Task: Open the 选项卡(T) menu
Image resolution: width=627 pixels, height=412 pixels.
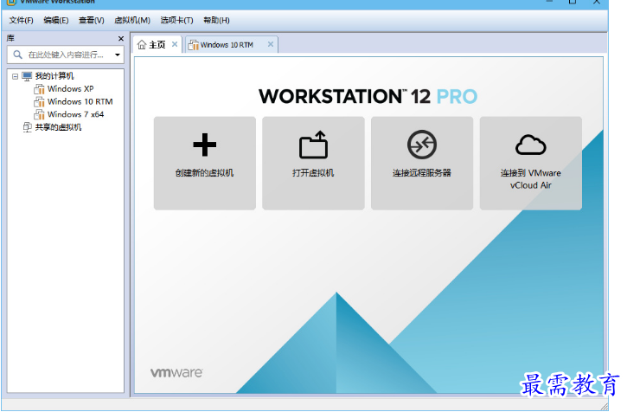Action: (176, 21)
